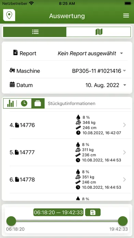The height and width of the screenshot is (238, 134).
Task: Click the tractor Maschine icon
Action: pos(12,70)
